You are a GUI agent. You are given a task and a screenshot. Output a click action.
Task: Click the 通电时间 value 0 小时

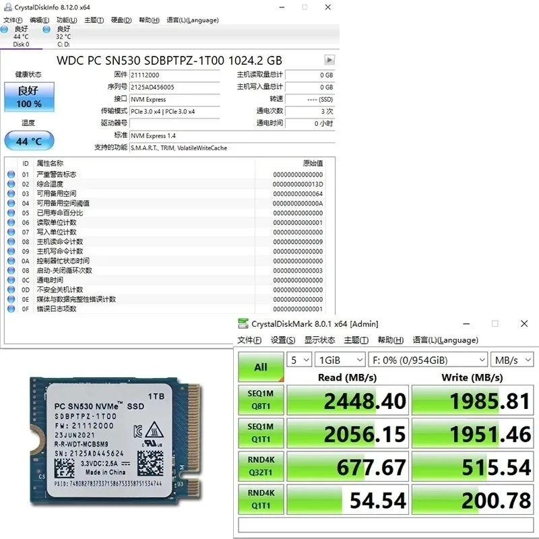[x=310, y=123]
